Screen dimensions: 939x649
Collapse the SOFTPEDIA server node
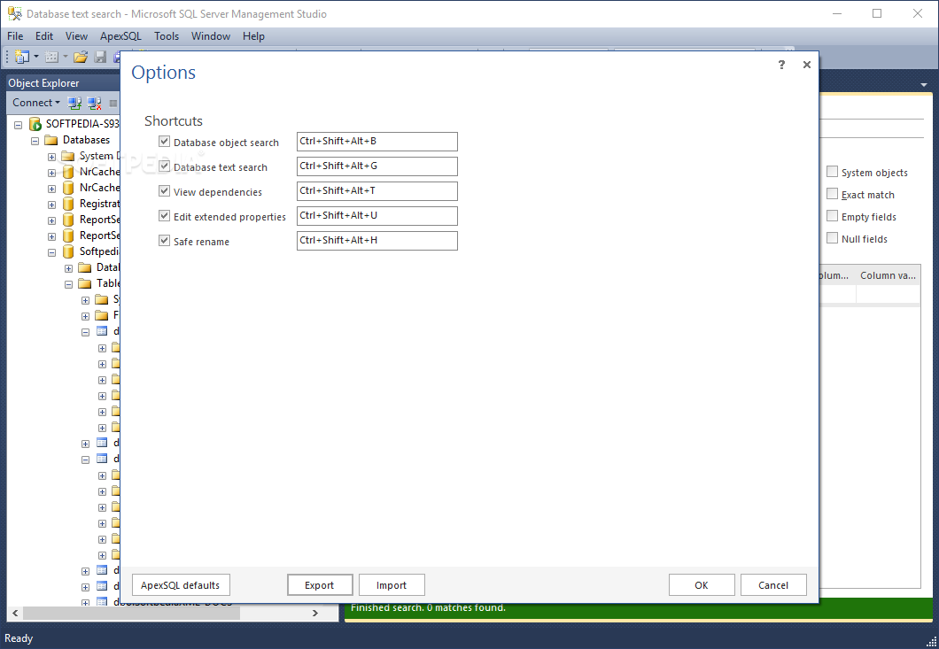(x=18, y=125)
